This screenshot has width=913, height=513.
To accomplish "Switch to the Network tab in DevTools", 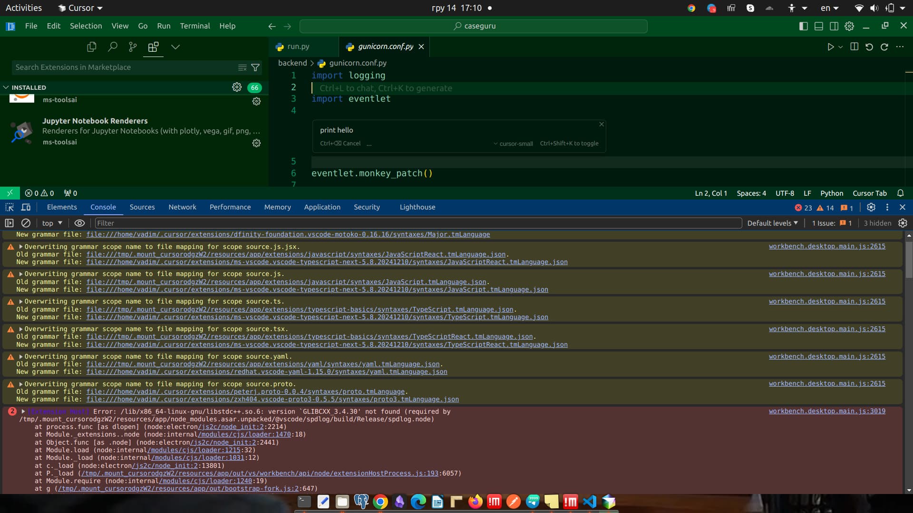I will [x=182, y=207].
